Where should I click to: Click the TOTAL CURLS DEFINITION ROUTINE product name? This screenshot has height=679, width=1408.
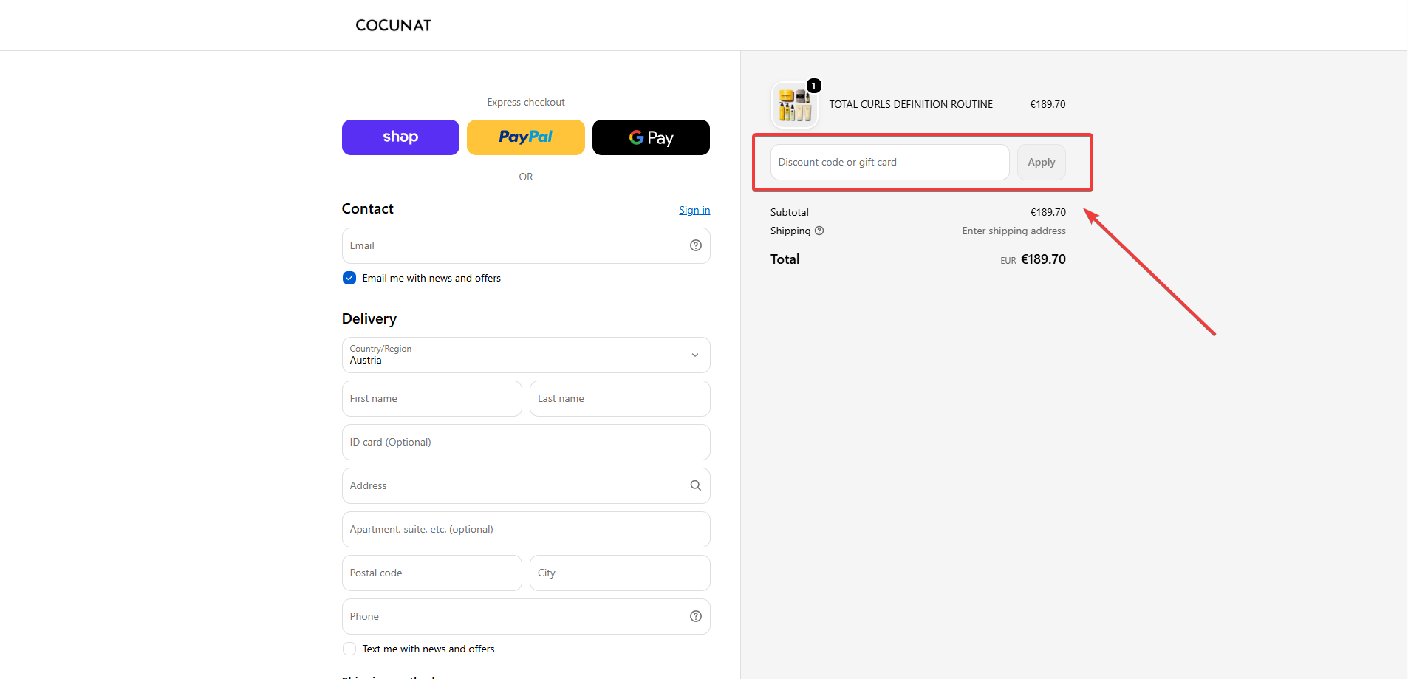(911, 104)
